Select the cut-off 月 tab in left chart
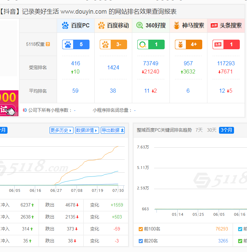Image resolution: width=247 pixels, height=252 pixels. point(3,130)
